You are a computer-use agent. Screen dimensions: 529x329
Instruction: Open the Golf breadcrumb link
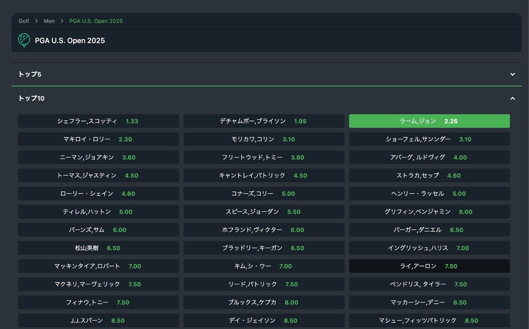click(24, 21)
